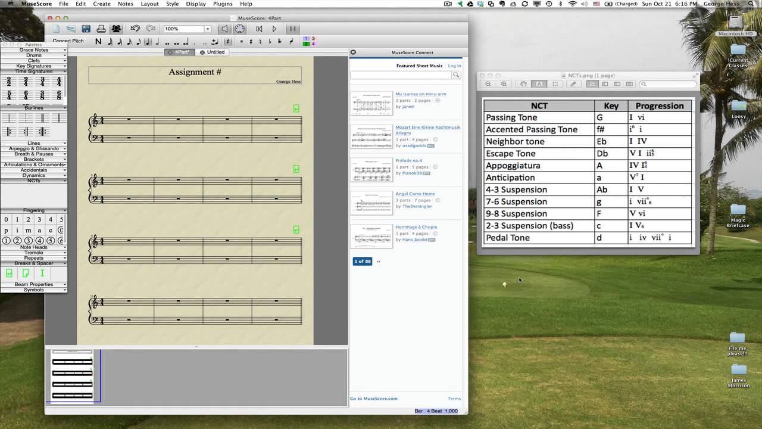762x429 pixels.
Task: Click the Undo arrow icon
Action: click(x=135, y=29)
